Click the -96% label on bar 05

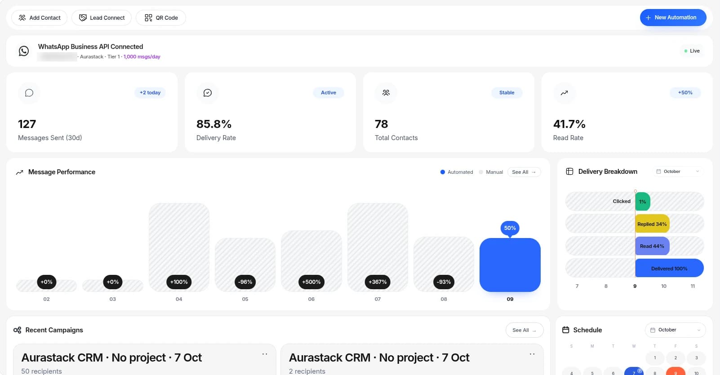pyautogui.click(x=245, y=282)
